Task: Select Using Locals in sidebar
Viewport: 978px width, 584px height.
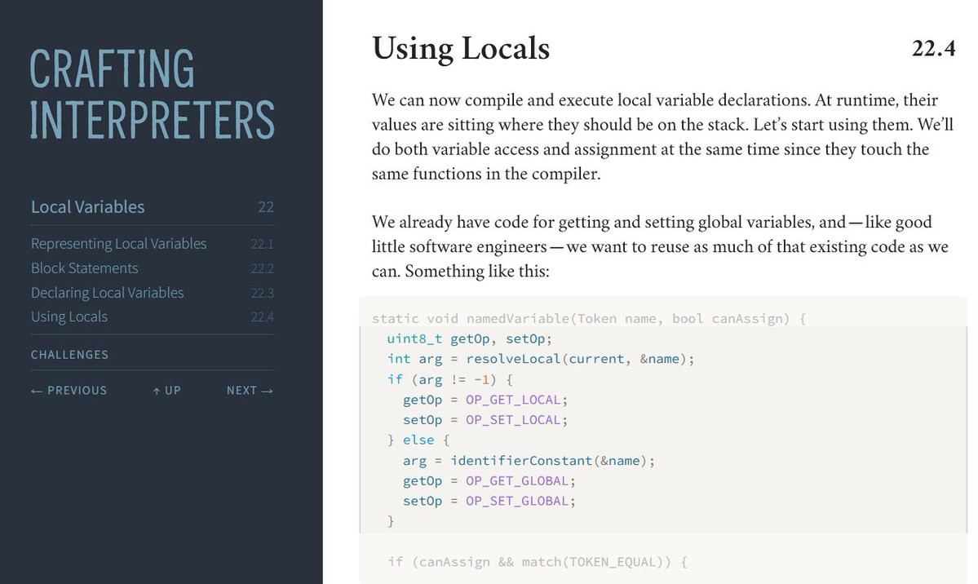Action: coord(69,316)
